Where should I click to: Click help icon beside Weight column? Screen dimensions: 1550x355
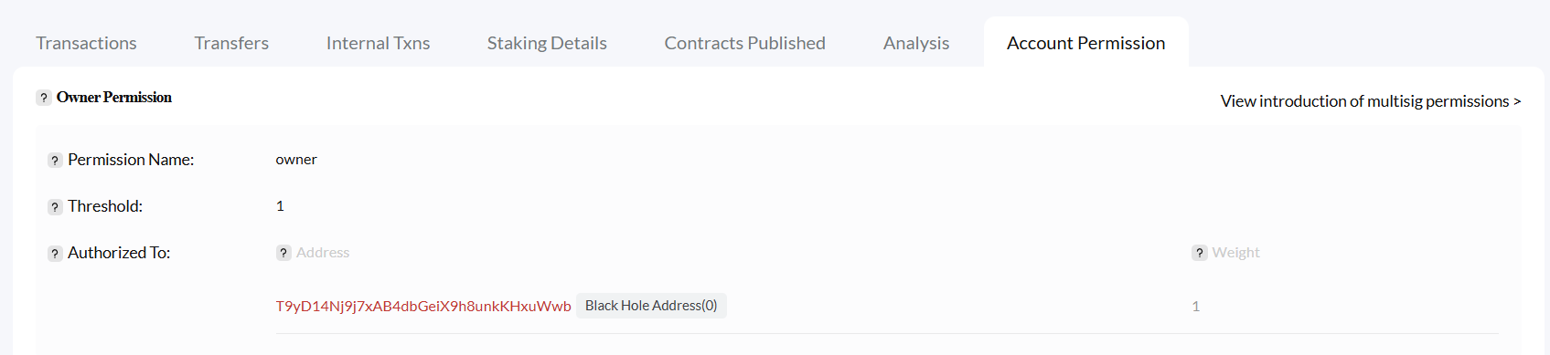pos(1200,253)
